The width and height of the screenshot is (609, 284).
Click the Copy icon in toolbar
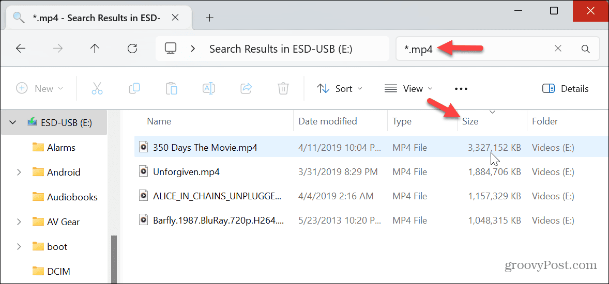point(134,89)
